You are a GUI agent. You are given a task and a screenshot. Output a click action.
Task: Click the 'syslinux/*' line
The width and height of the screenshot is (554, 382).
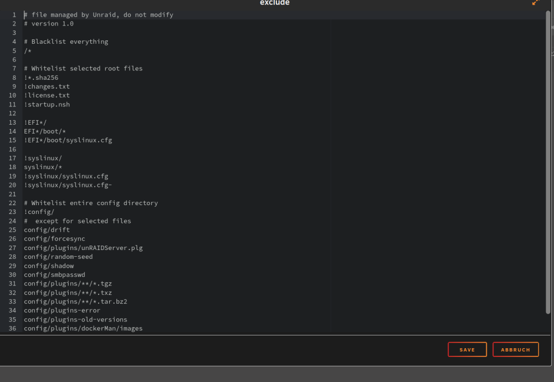pyautogui.click(x=43, y=167)
